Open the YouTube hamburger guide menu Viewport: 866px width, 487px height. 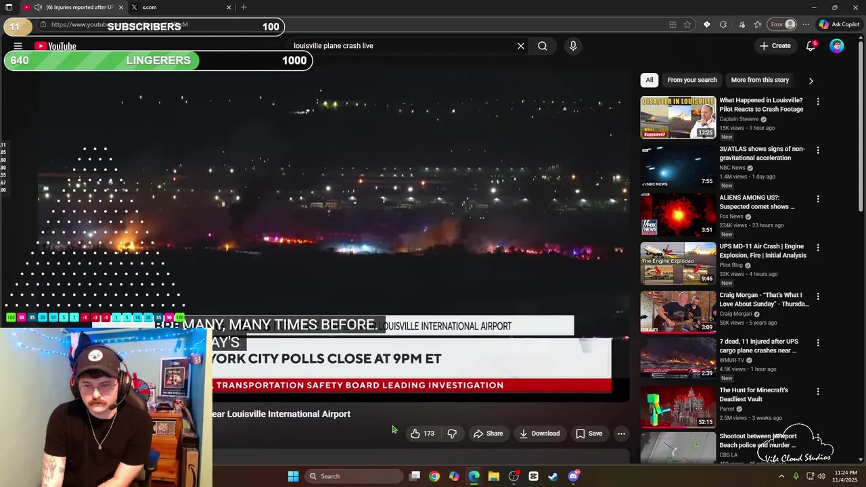coord(18,46)
